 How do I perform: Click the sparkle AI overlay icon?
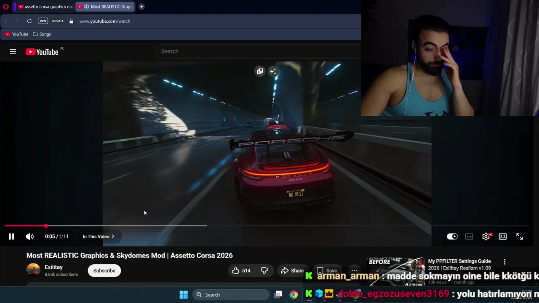[273, 72]
